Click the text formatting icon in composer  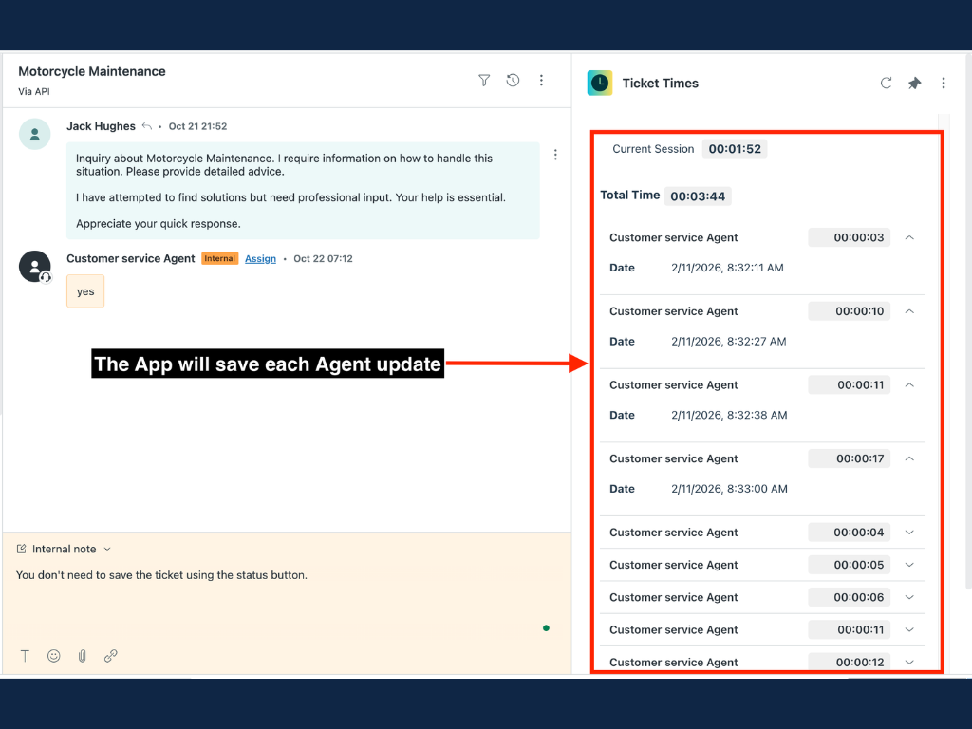[x=25, y=656]
